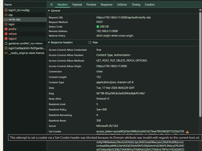Image resolution: width=202 pixels, height=151 pixels.
Task: Switch to the Headers tab
Action: pos(62,5)
